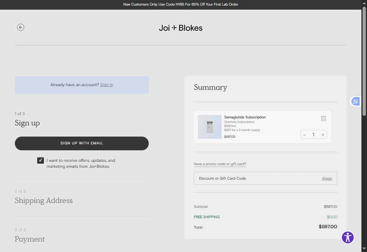Click the quantity value 1
Image resolution: width=367 pixels, height=252 pixels.
coord(313,134)
